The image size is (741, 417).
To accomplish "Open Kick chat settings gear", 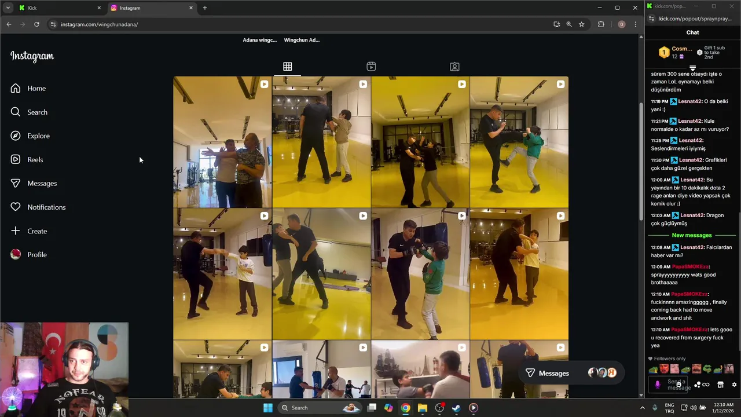I will [734, 385].
